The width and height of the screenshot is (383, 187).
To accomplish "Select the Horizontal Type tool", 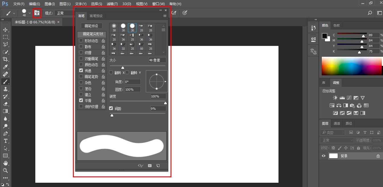I will pyautogui.click(x=5, y=141).
